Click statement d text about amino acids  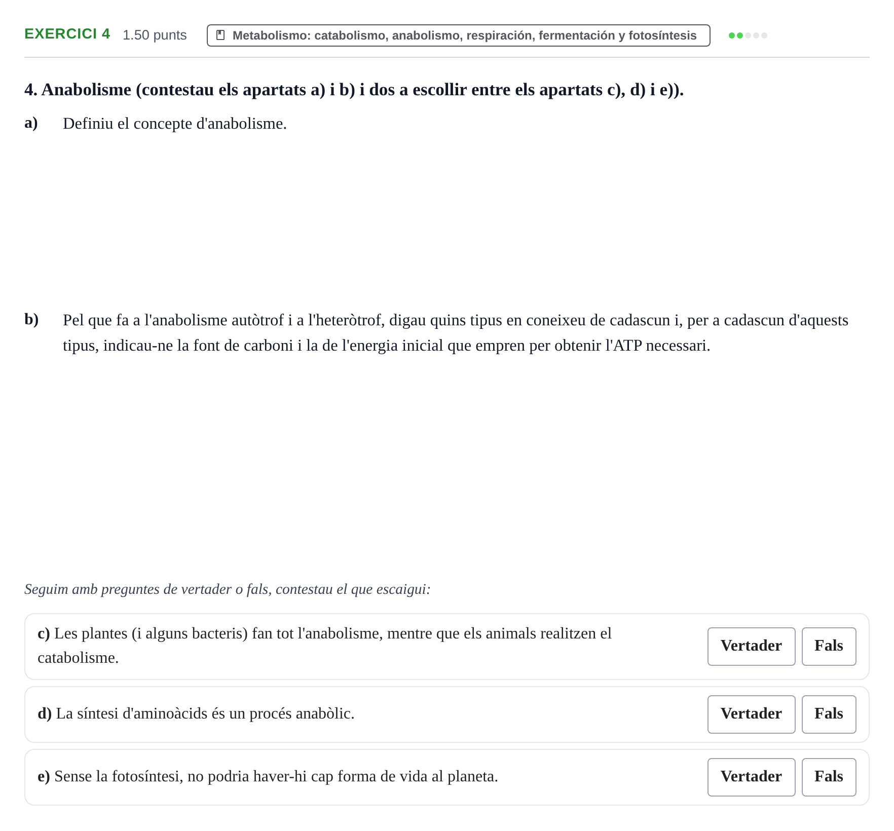pos(196,713)
